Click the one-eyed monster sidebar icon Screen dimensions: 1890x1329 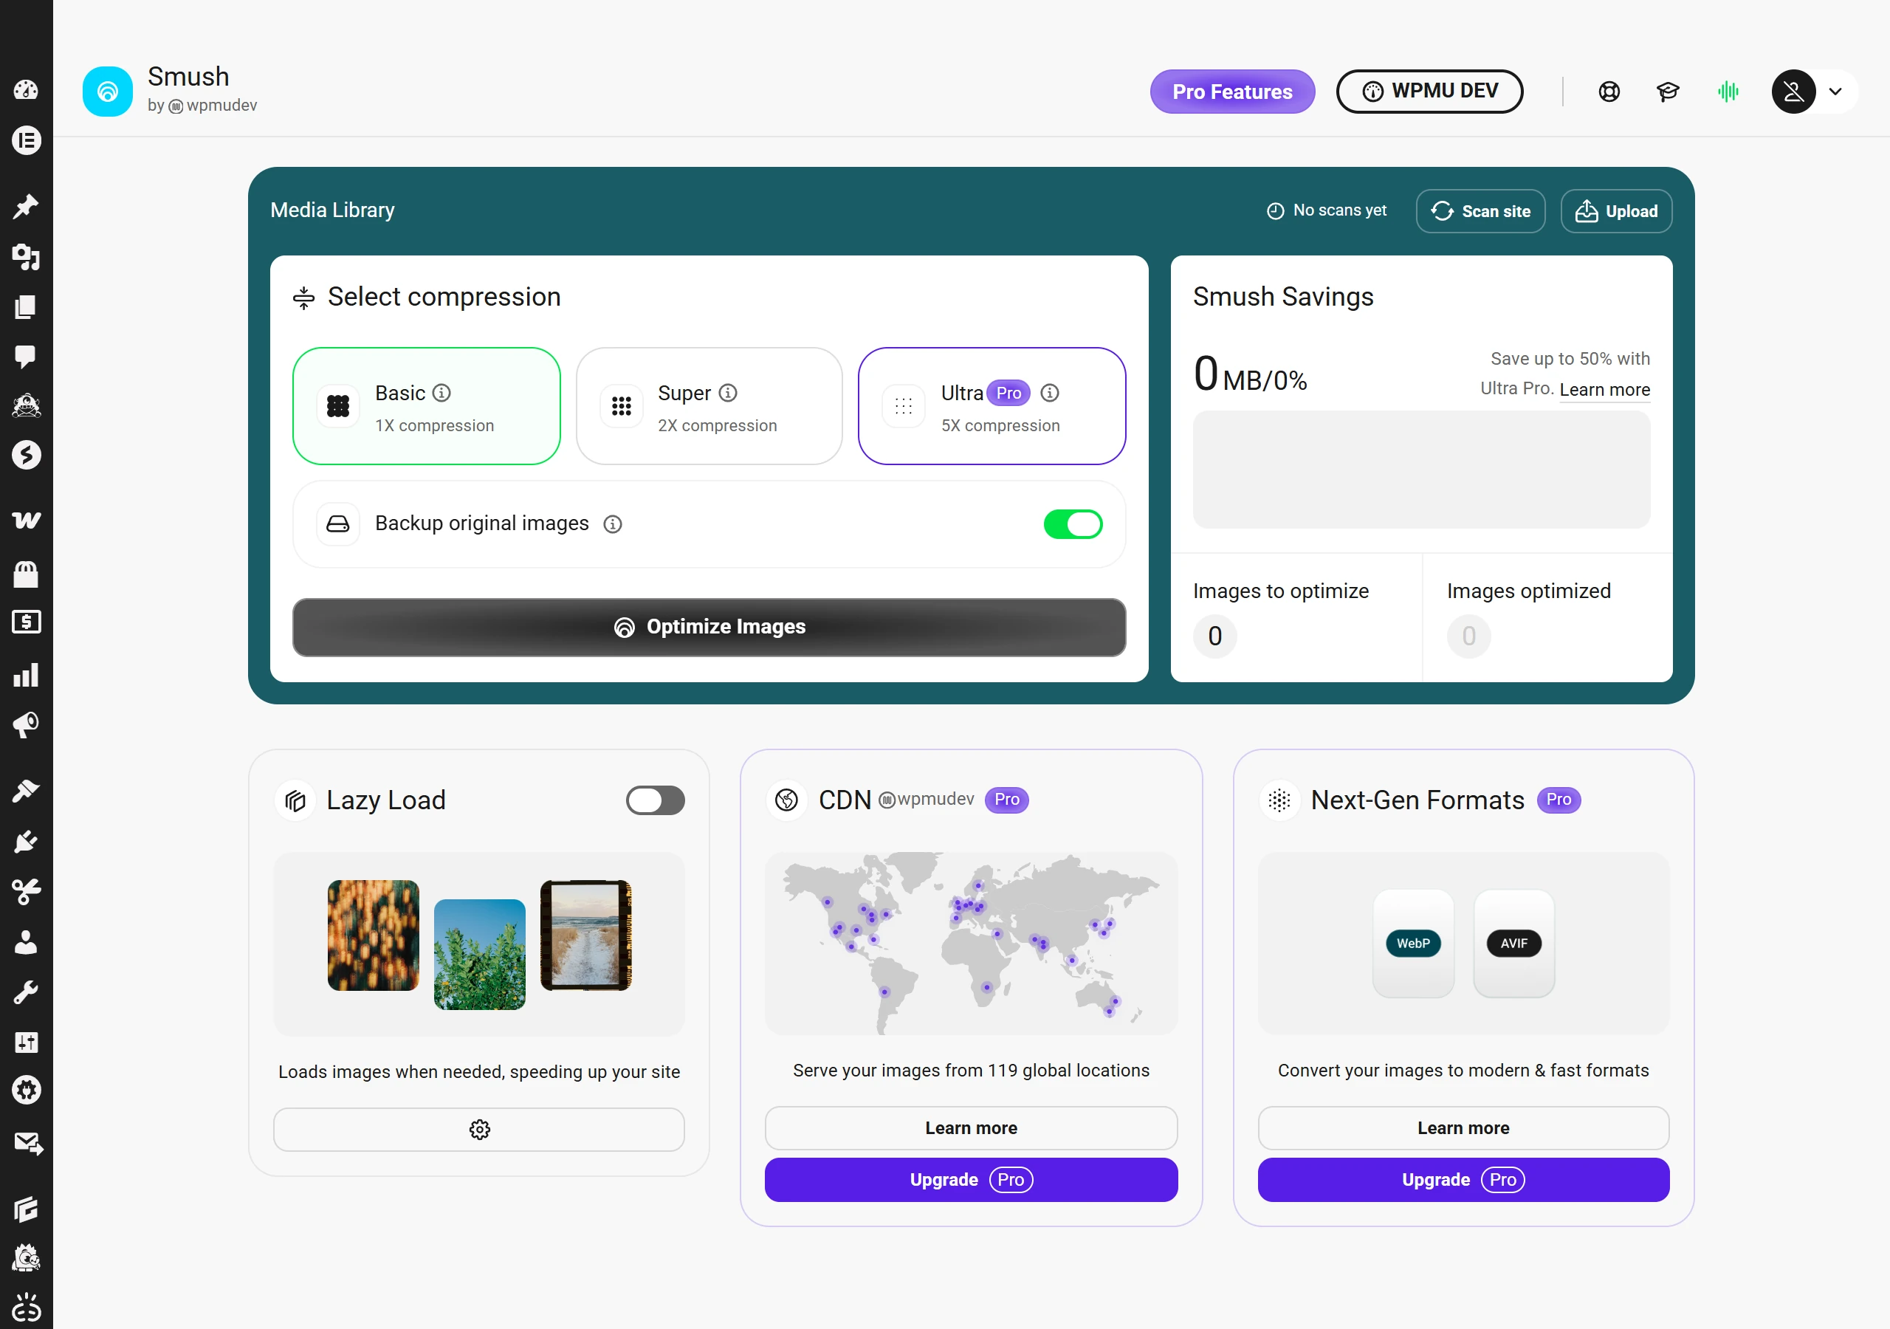coord(27,406)
